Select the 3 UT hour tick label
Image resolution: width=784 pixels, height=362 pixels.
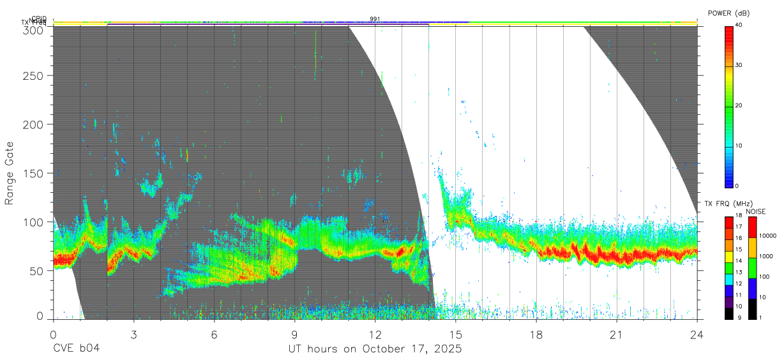(133, 335)
